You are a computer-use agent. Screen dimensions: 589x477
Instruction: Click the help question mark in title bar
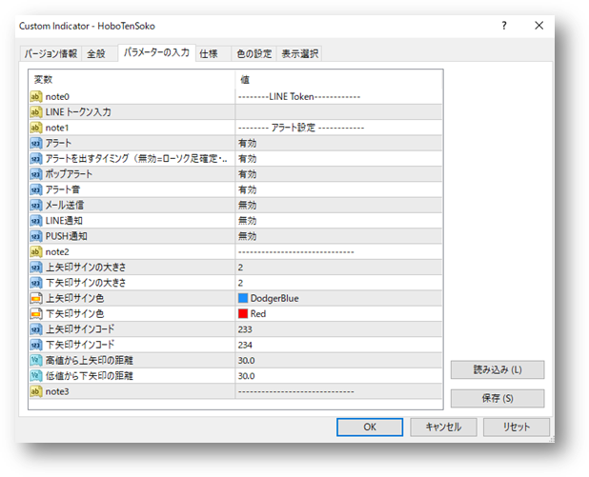pos(504,26)
